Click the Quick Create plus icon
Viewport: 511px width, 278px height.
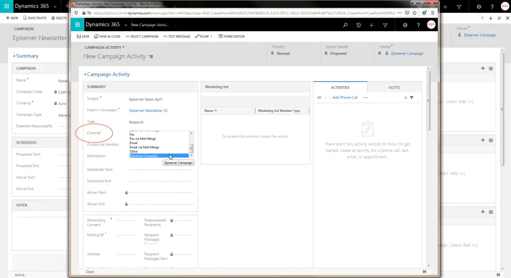(x=372, y=25)
